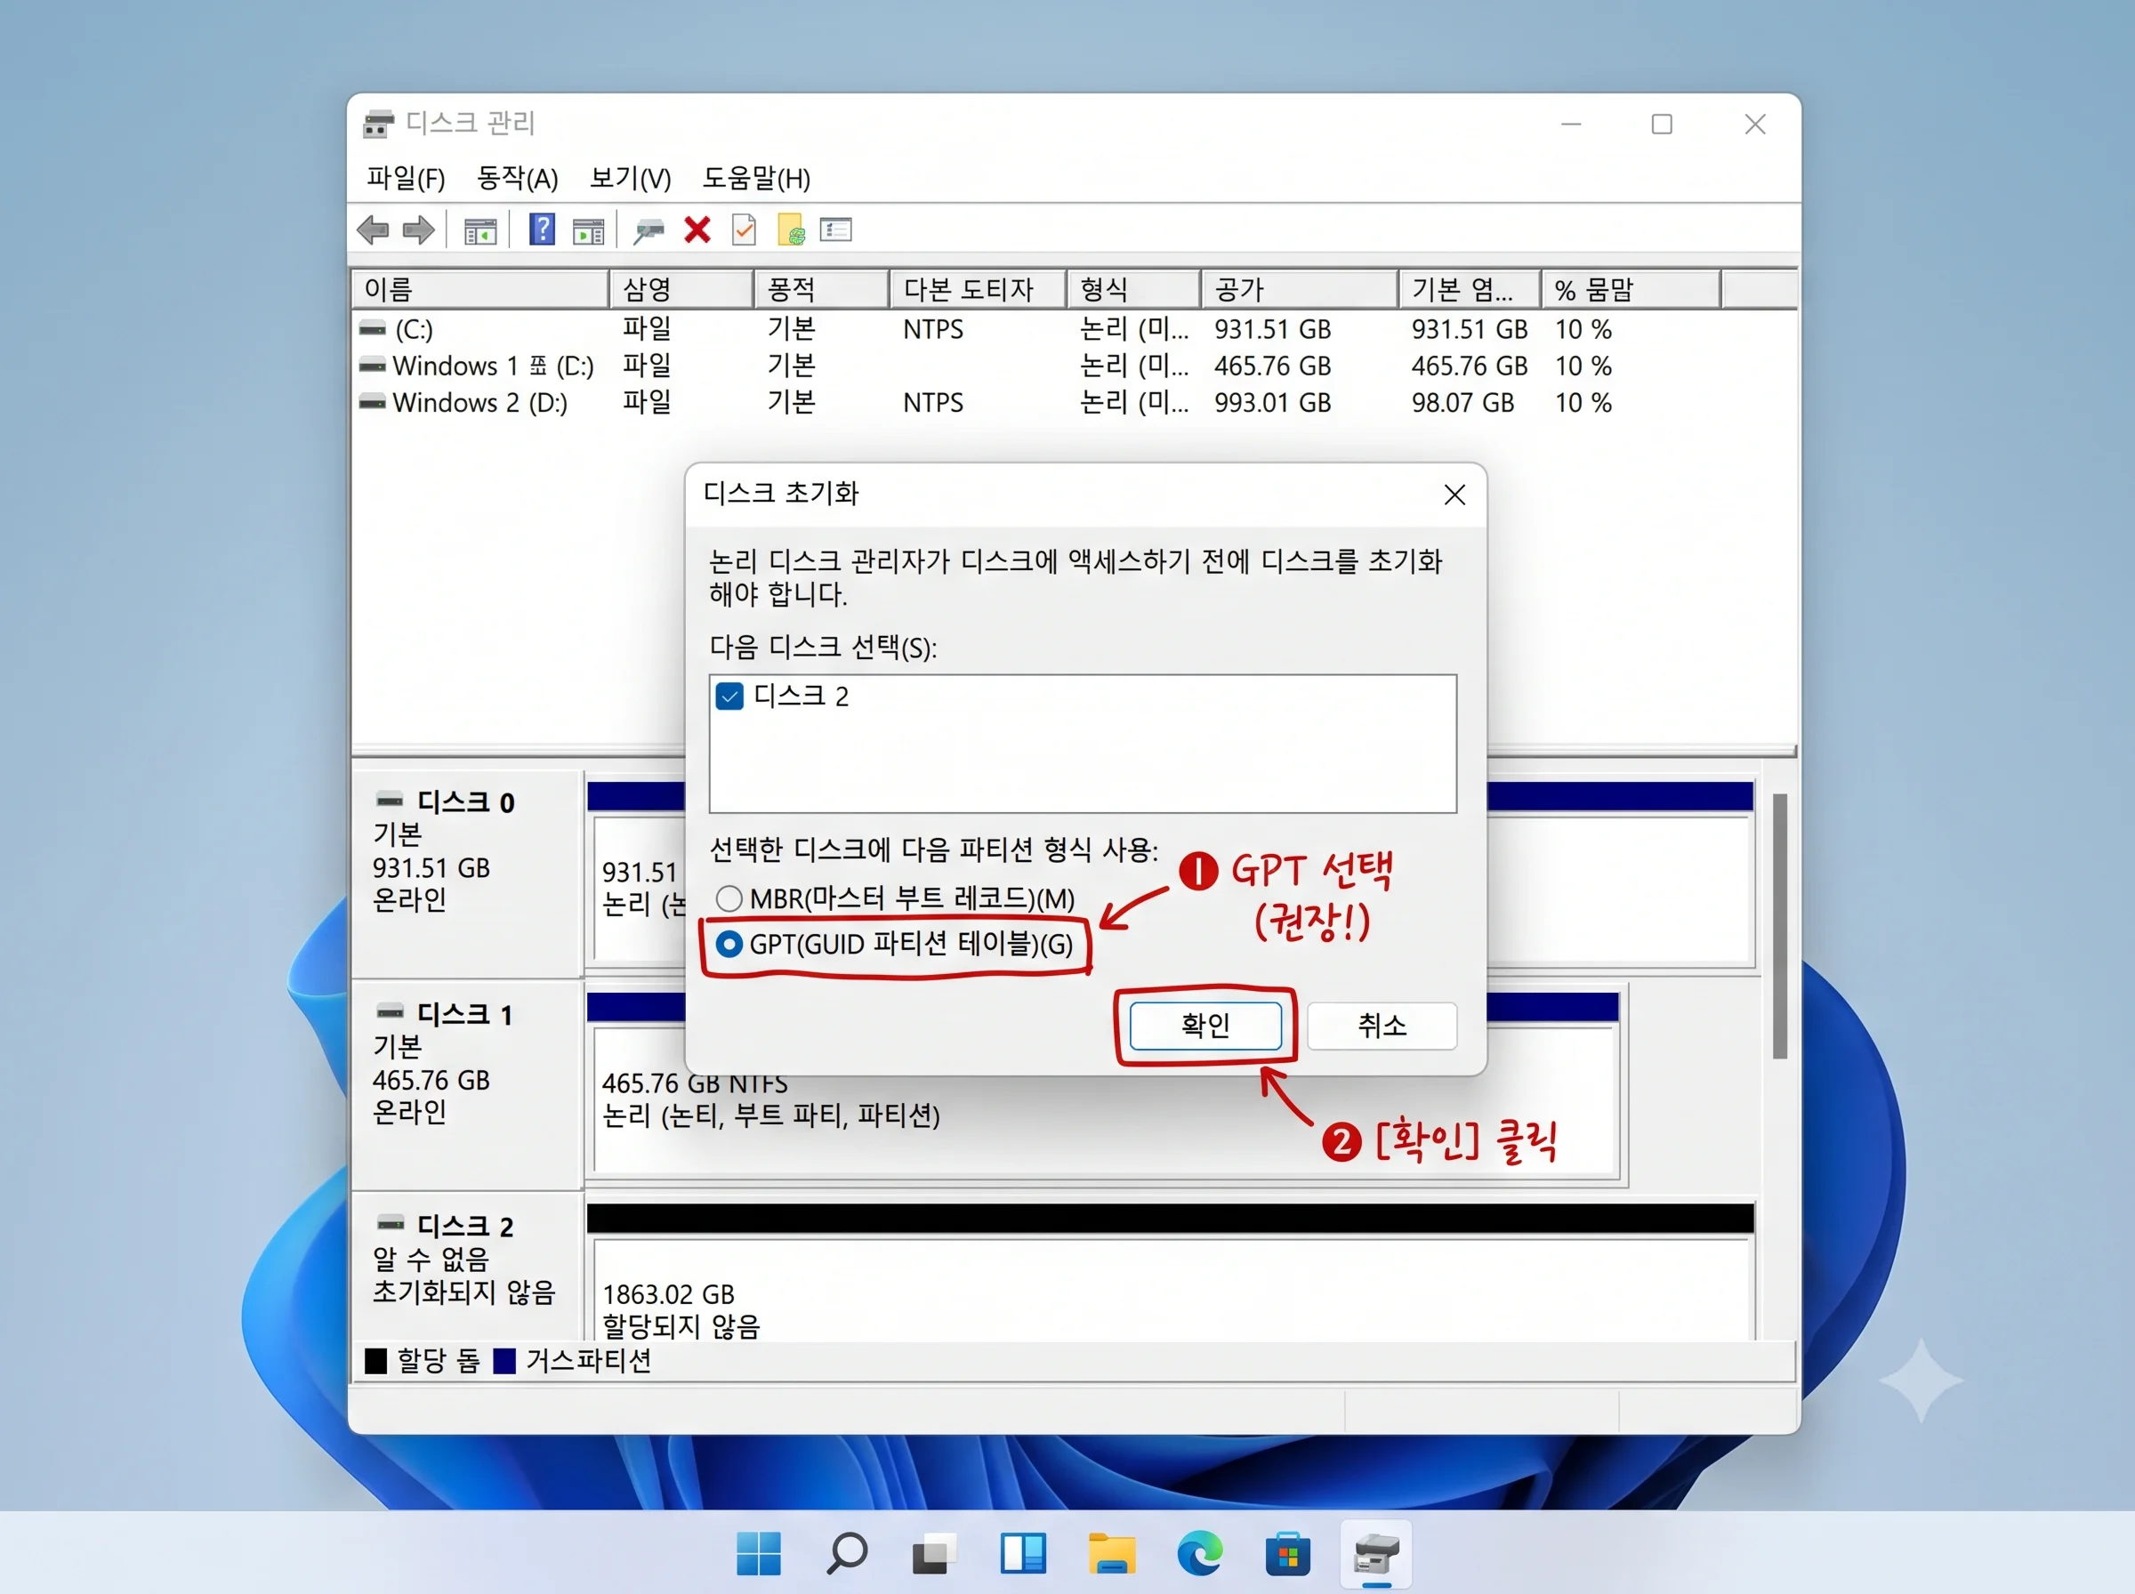Click the Forward arrow toolbar icon
The height and width of the screenshot is (1594, 2135).
[x=418, y=230]
